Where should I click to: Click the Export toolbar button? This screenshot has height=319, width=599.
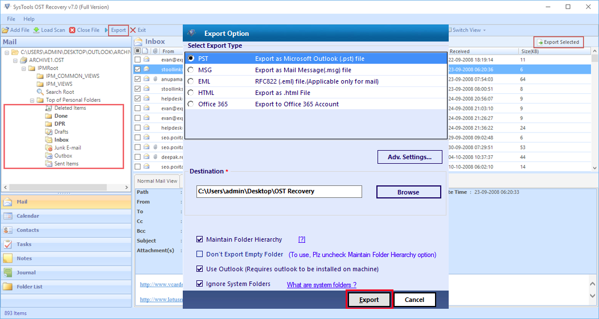click(x=118, y=30)
